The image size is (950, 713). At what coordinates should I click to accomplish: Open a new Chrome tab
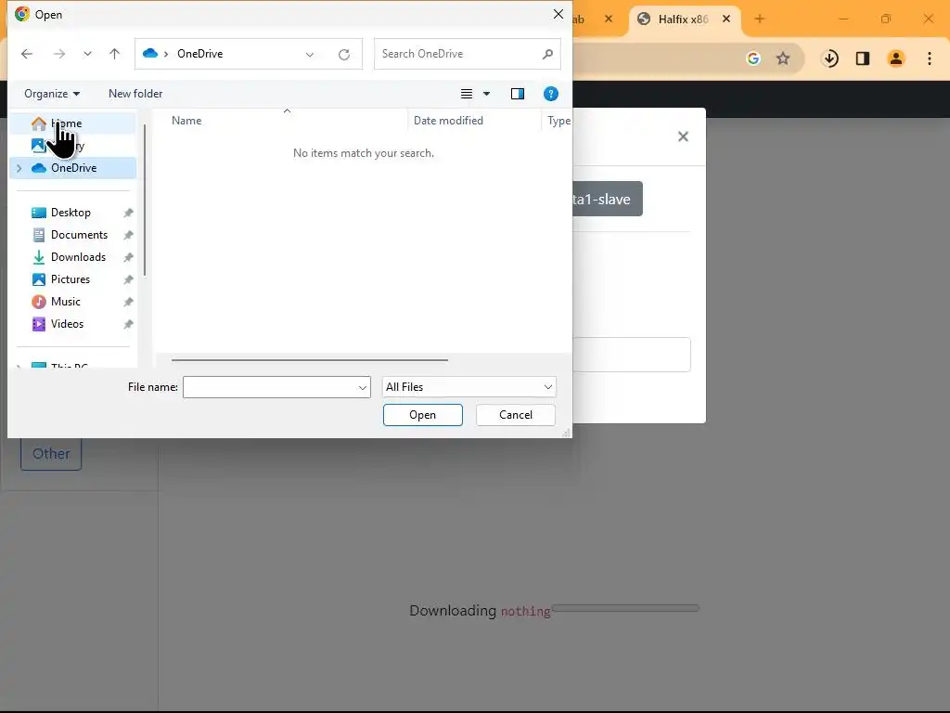[x=760, y=19]
